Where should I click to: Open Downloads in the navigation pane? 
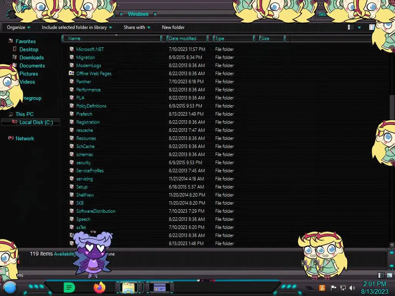32,57
